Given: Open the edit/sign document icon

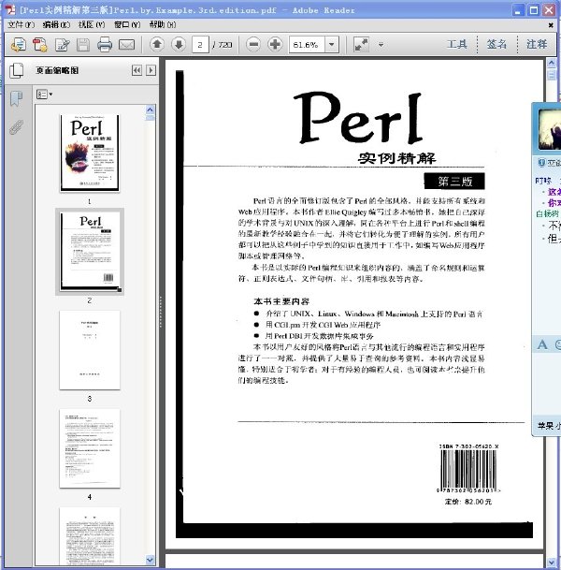Looking at the screenshot, I should (x=62, y=45).
